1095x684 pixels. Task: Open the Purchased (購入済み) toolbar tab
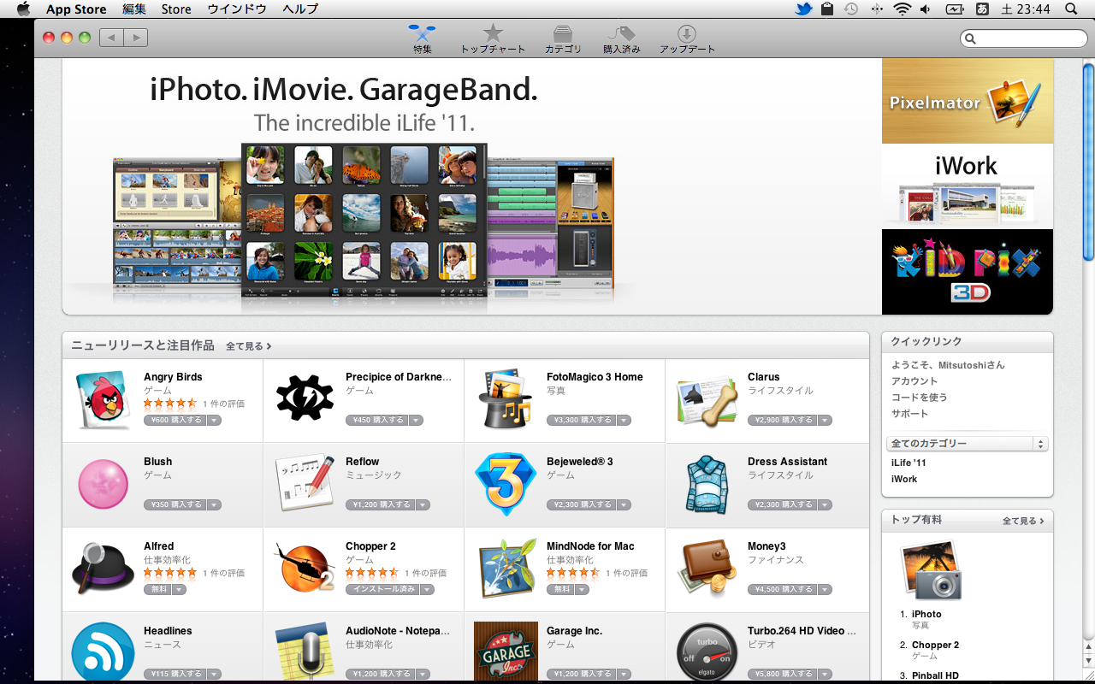coord(622,39)
